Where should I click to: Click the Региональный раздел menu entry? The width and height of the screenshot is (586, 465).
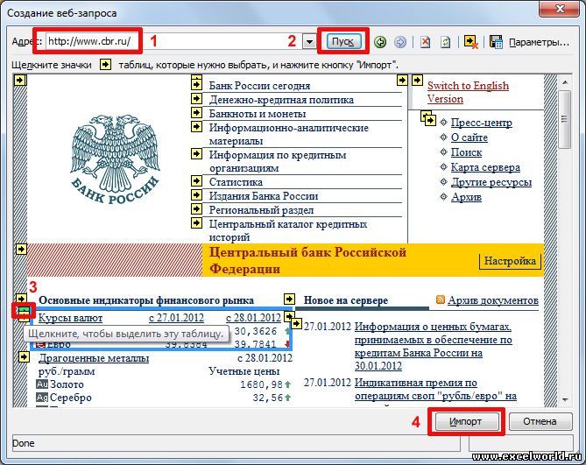261,210
